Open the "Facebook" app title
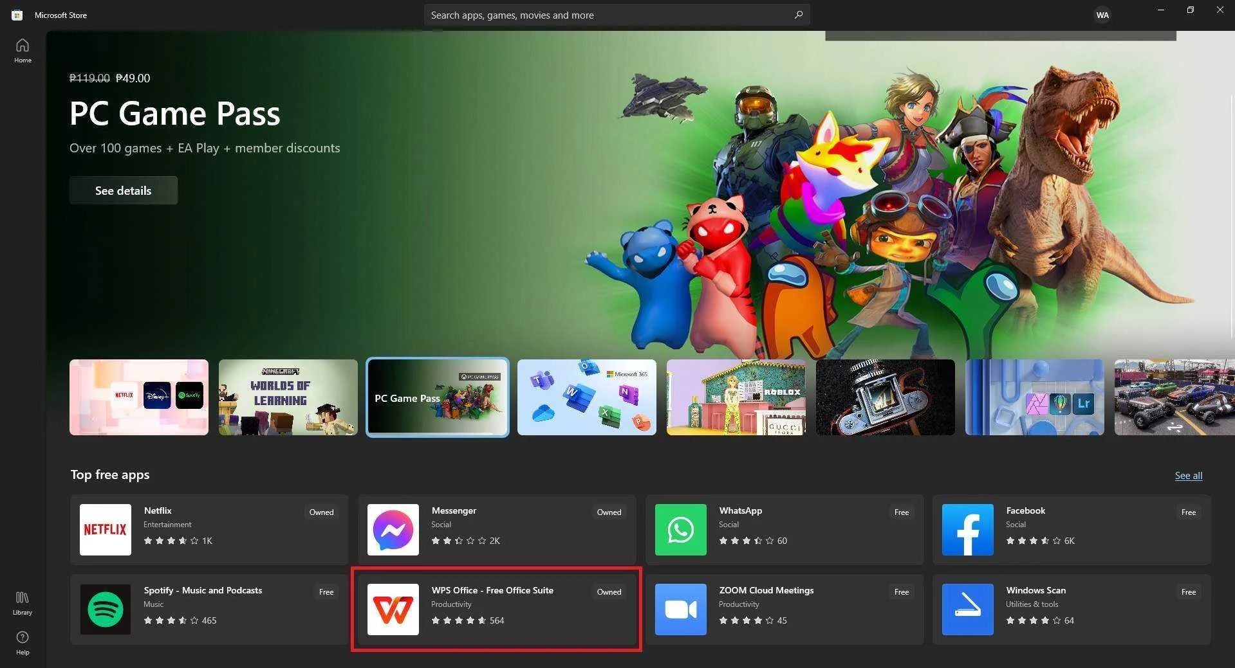The height and width of the screenshot is (668, 1235). pos(1025,510)
